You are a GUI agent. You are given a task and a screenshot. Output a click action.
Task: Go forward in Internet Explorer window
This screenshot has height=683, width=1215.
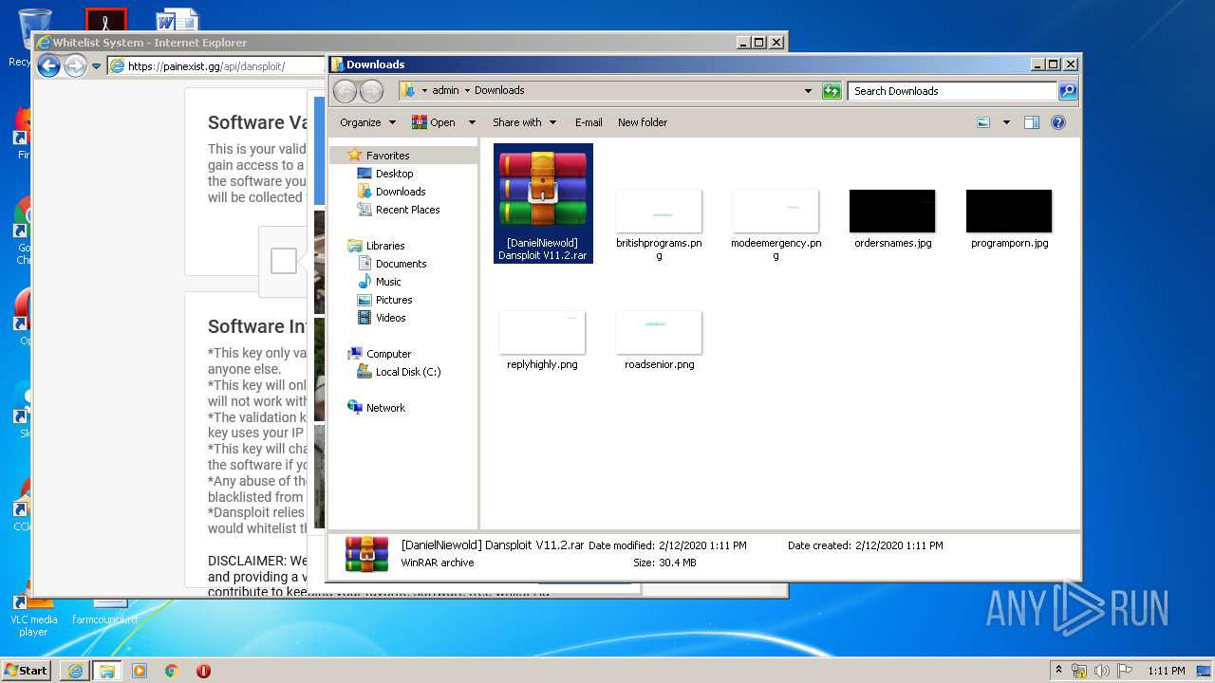pyautogui.click(x=75, y=65)
